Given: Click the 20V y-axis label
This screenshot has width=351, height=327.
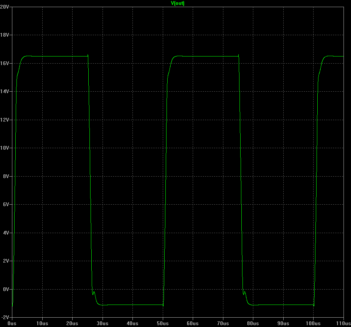Looking at the screenshot, I should pos(4,7).
